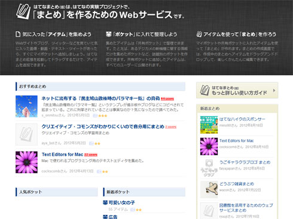Open the placeholder thumbnail of クリエイティブ・コモンズ entry

(26, 134)
